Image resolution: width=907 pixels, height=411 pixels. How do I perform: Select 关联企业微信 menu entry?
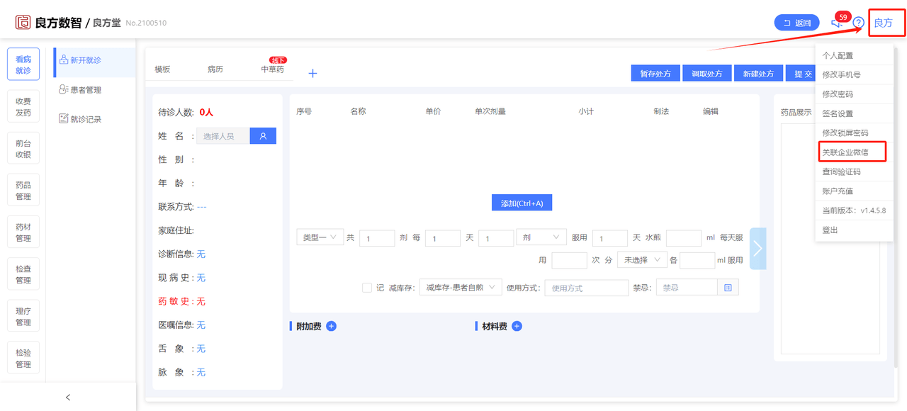854,152
